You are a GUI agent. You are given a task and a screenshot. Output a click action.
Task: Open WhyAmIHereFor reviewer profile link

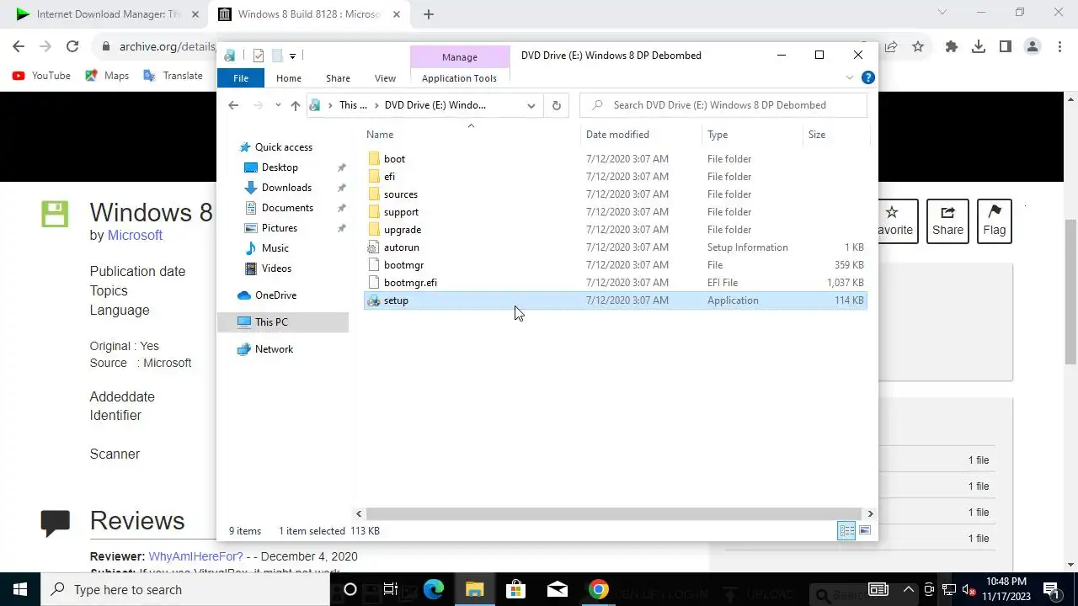(195, 556)
